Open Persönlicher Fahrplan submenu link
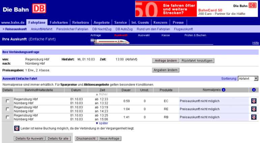The image size is (260, 143). click(72, 29)
